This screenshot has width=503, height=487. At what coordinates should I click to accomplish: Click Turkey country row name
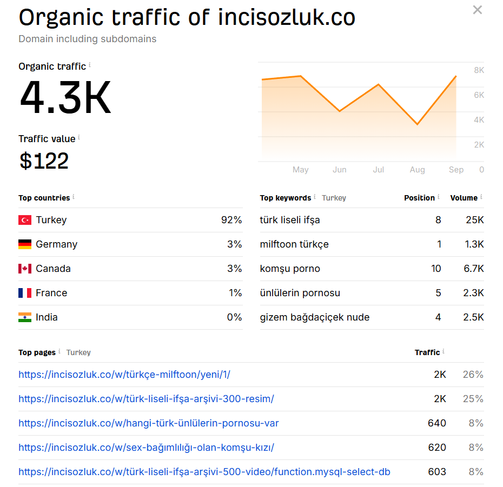[51, 220]
